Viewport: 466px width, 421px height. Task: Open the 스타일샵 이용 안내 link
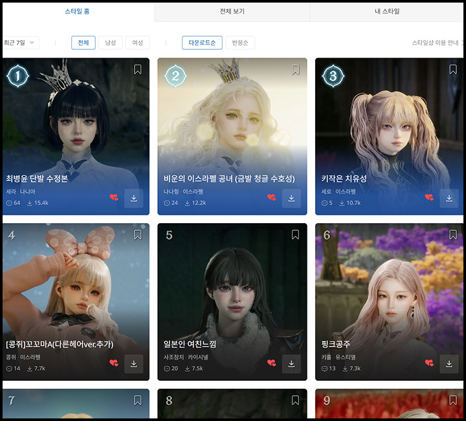(x=437, y=43)
